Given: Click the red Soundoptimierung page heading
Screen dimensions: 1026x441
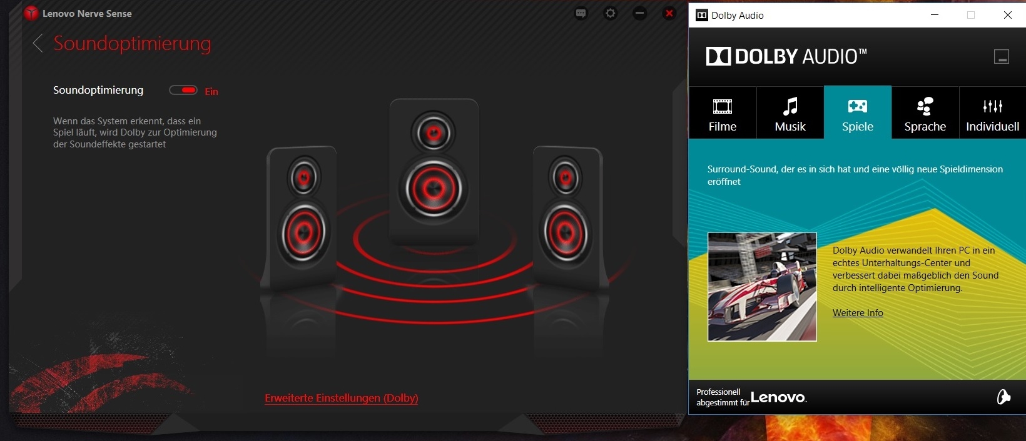Looking at the screenshot, I should click(133, 44).
